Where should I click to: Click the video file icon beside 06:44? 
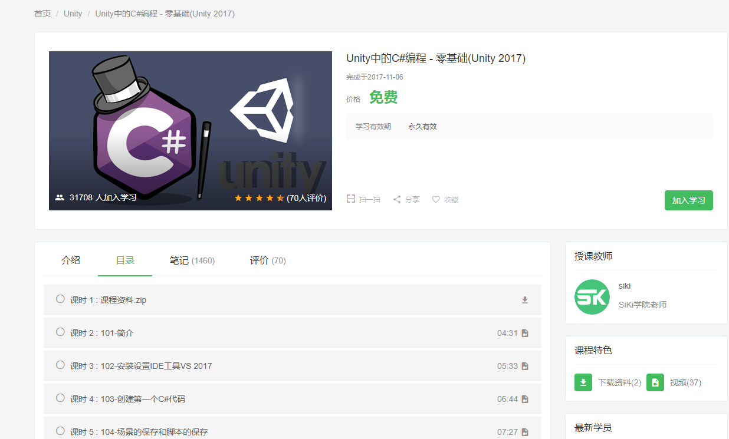pos(525,399)
